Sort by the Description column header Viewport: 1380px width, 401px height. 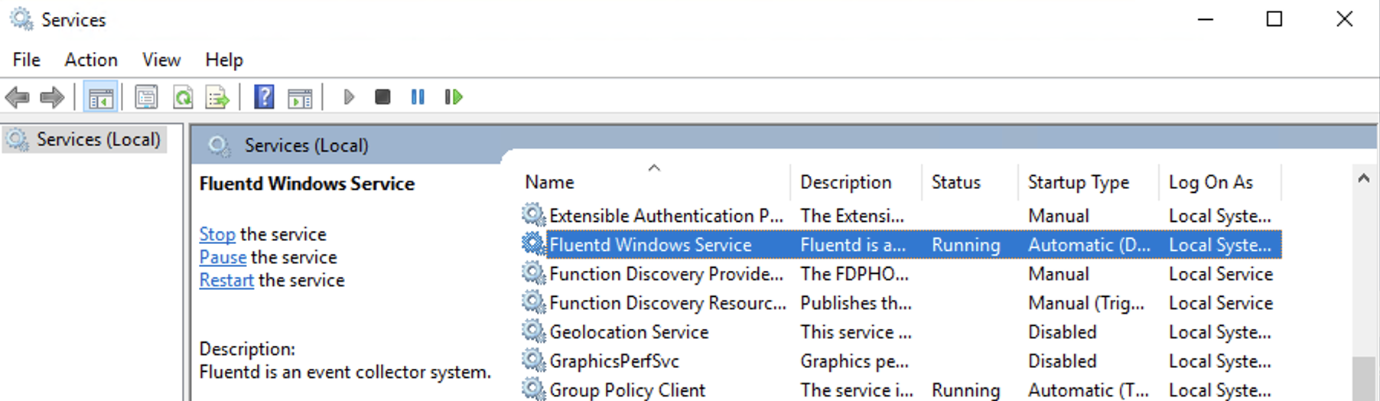point(855,182)
